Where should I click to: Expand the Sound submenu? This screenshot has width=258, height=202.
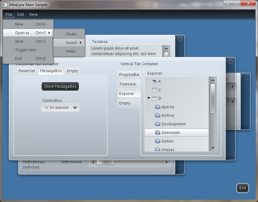(71, 43)
